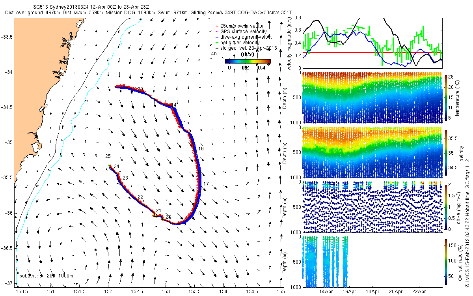Click longitude tick label '153.5'

click(x=194, y=291)
